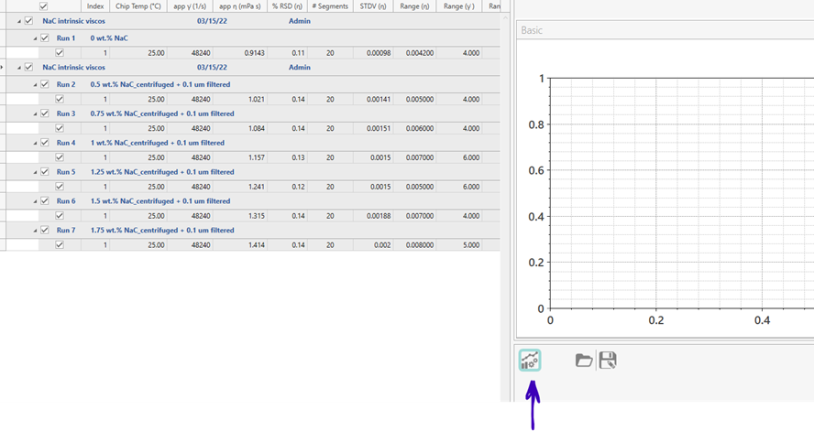The width and height of the screenshot is (814, 431).
Task: Select the Basic chart panel title
Action: click(x=532, y=30)
